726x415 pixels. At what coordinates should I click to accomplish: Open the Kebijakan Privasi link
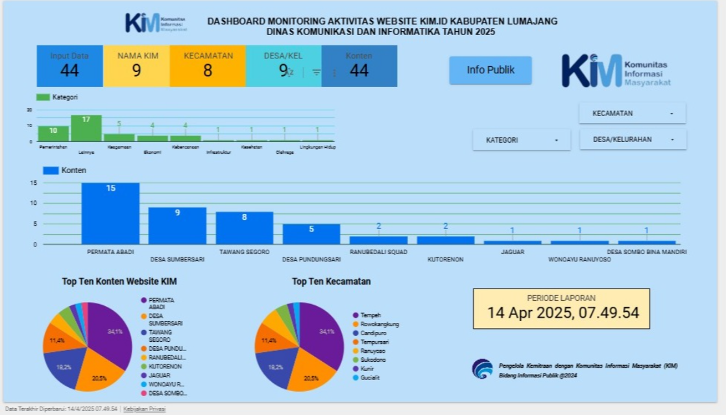(x=145, y=409)
